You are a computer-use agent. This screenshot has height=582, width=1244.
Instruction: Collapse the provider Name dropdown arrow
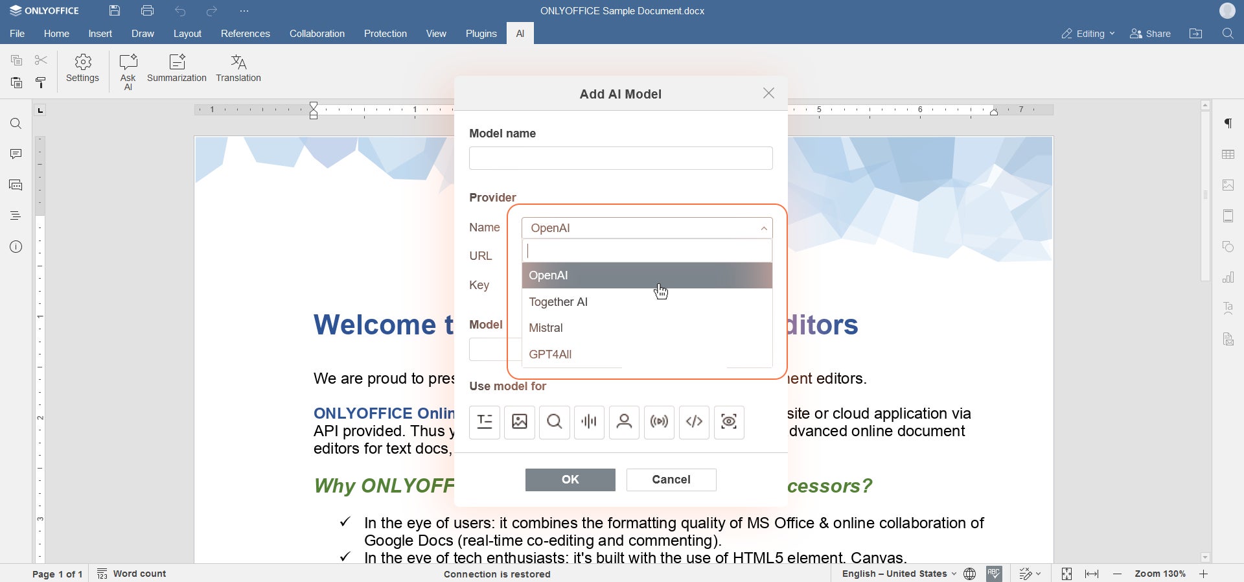coord(764,228)
